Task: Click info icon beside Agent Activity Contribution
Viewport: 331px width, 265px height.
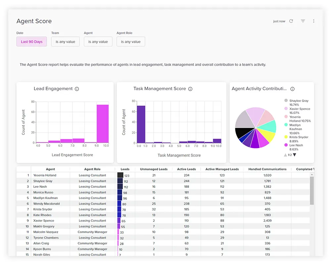Action: pyautogui.click(x=292, y=89)
